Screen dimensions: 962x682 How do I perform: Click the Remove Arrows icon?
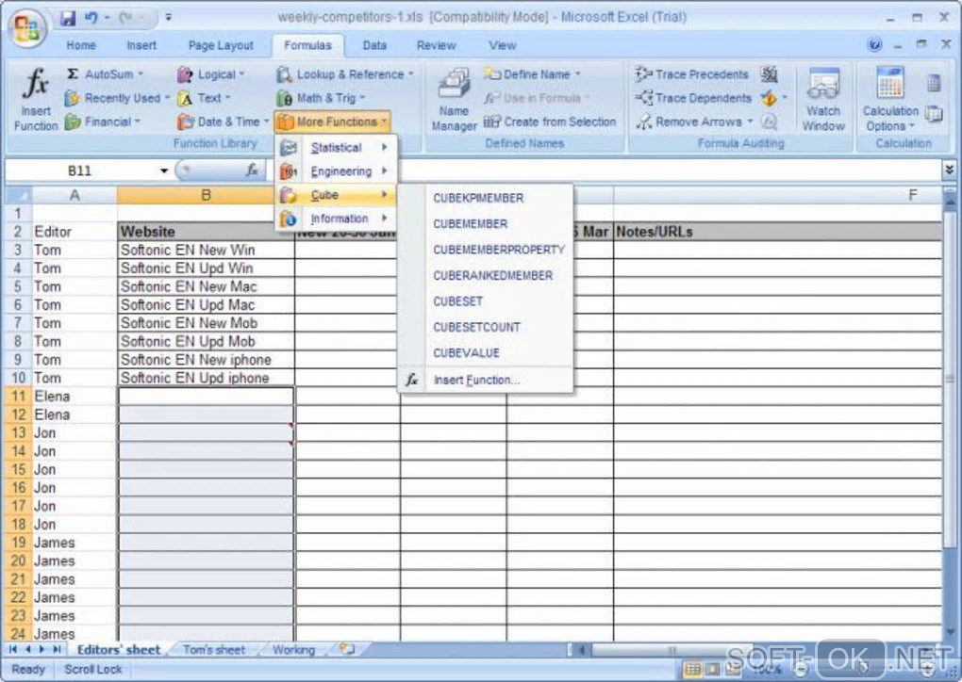click(643, 122)
